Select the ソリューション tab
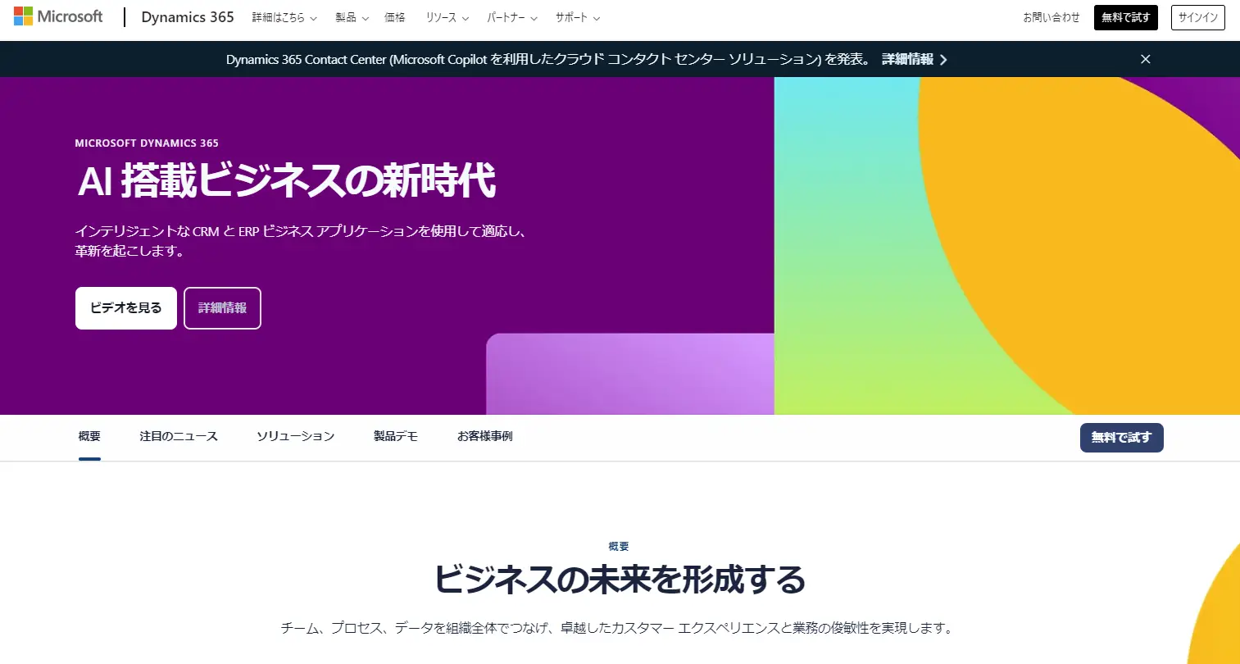Image resolution: width=1240 pixels, height=664 pixels. 296,437
